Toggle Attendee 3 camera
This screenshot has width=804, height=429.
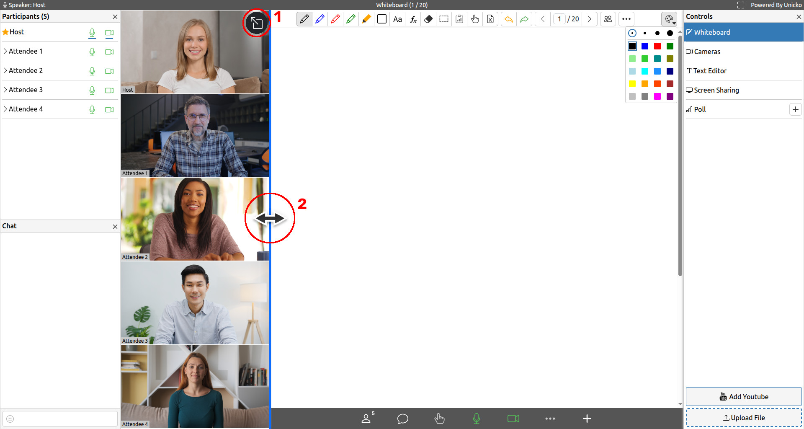tap(109, 90)
